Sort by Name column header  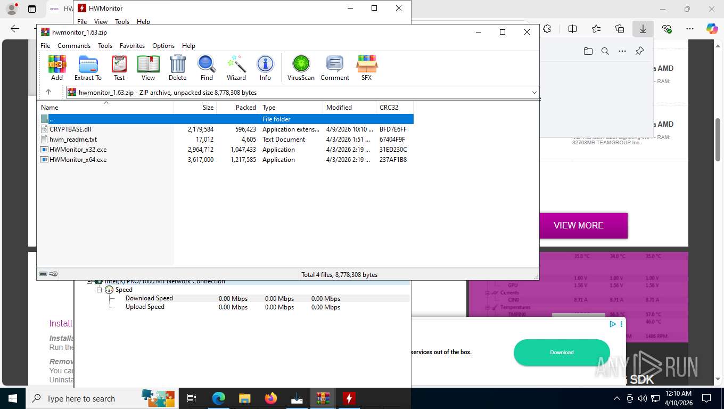[x=105, y=108]
